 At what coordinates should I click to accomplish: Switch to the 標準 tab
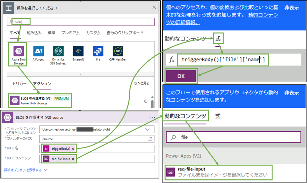pyautogui.click(x=51, y=33)
